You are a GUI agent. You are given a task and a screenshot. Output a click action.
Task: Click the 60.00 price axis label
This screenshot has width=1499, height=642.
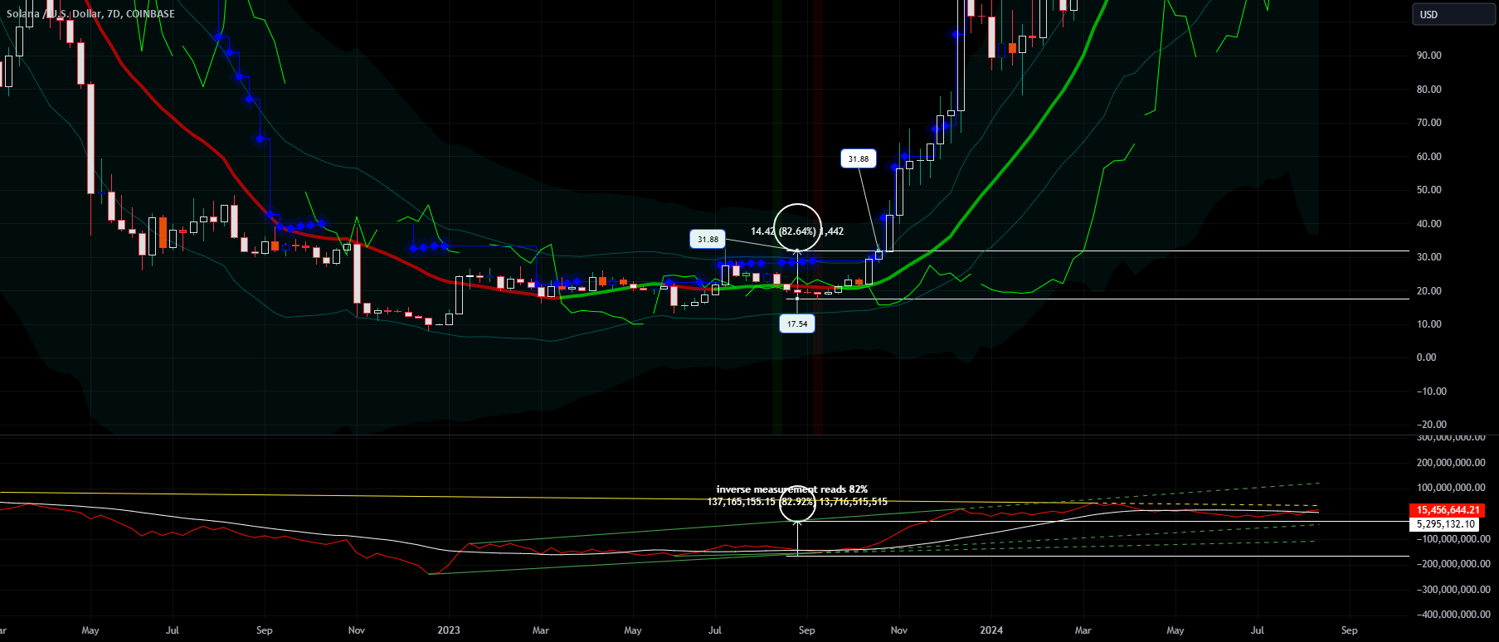pos(1429,157)
